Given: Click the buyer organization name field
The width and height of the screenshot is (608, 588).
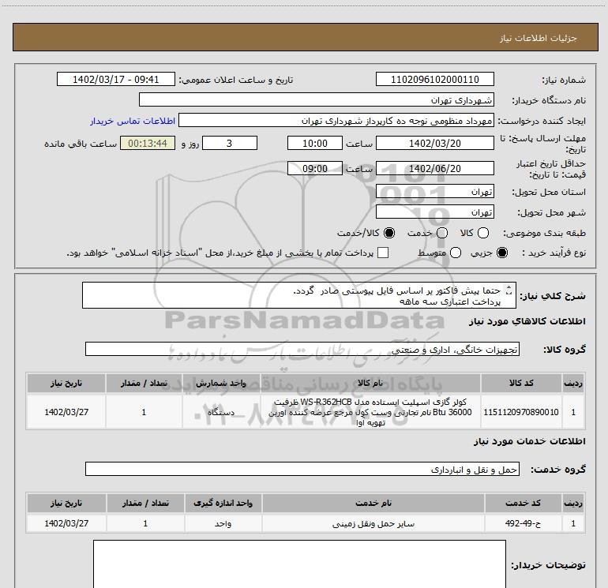Looking at the screenshot, I should 317,100.
